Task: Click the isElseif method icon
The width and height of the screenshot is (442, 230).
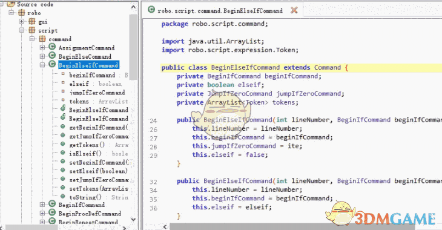Action: pos(63,153)
